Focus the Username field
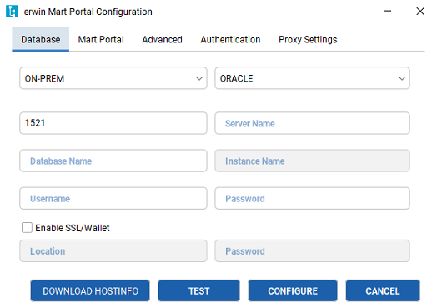 113,198
